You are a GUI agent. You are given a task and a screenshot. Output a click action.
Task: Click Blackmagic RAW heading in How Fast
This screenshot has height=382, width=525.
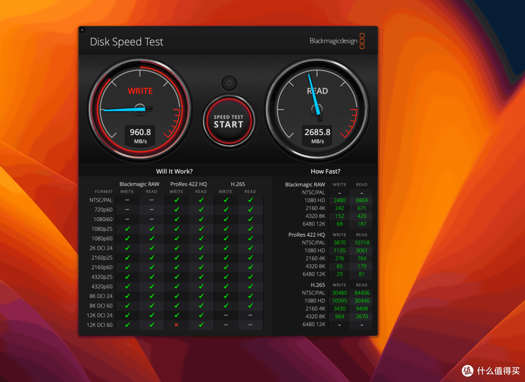(x=305, y=185)
